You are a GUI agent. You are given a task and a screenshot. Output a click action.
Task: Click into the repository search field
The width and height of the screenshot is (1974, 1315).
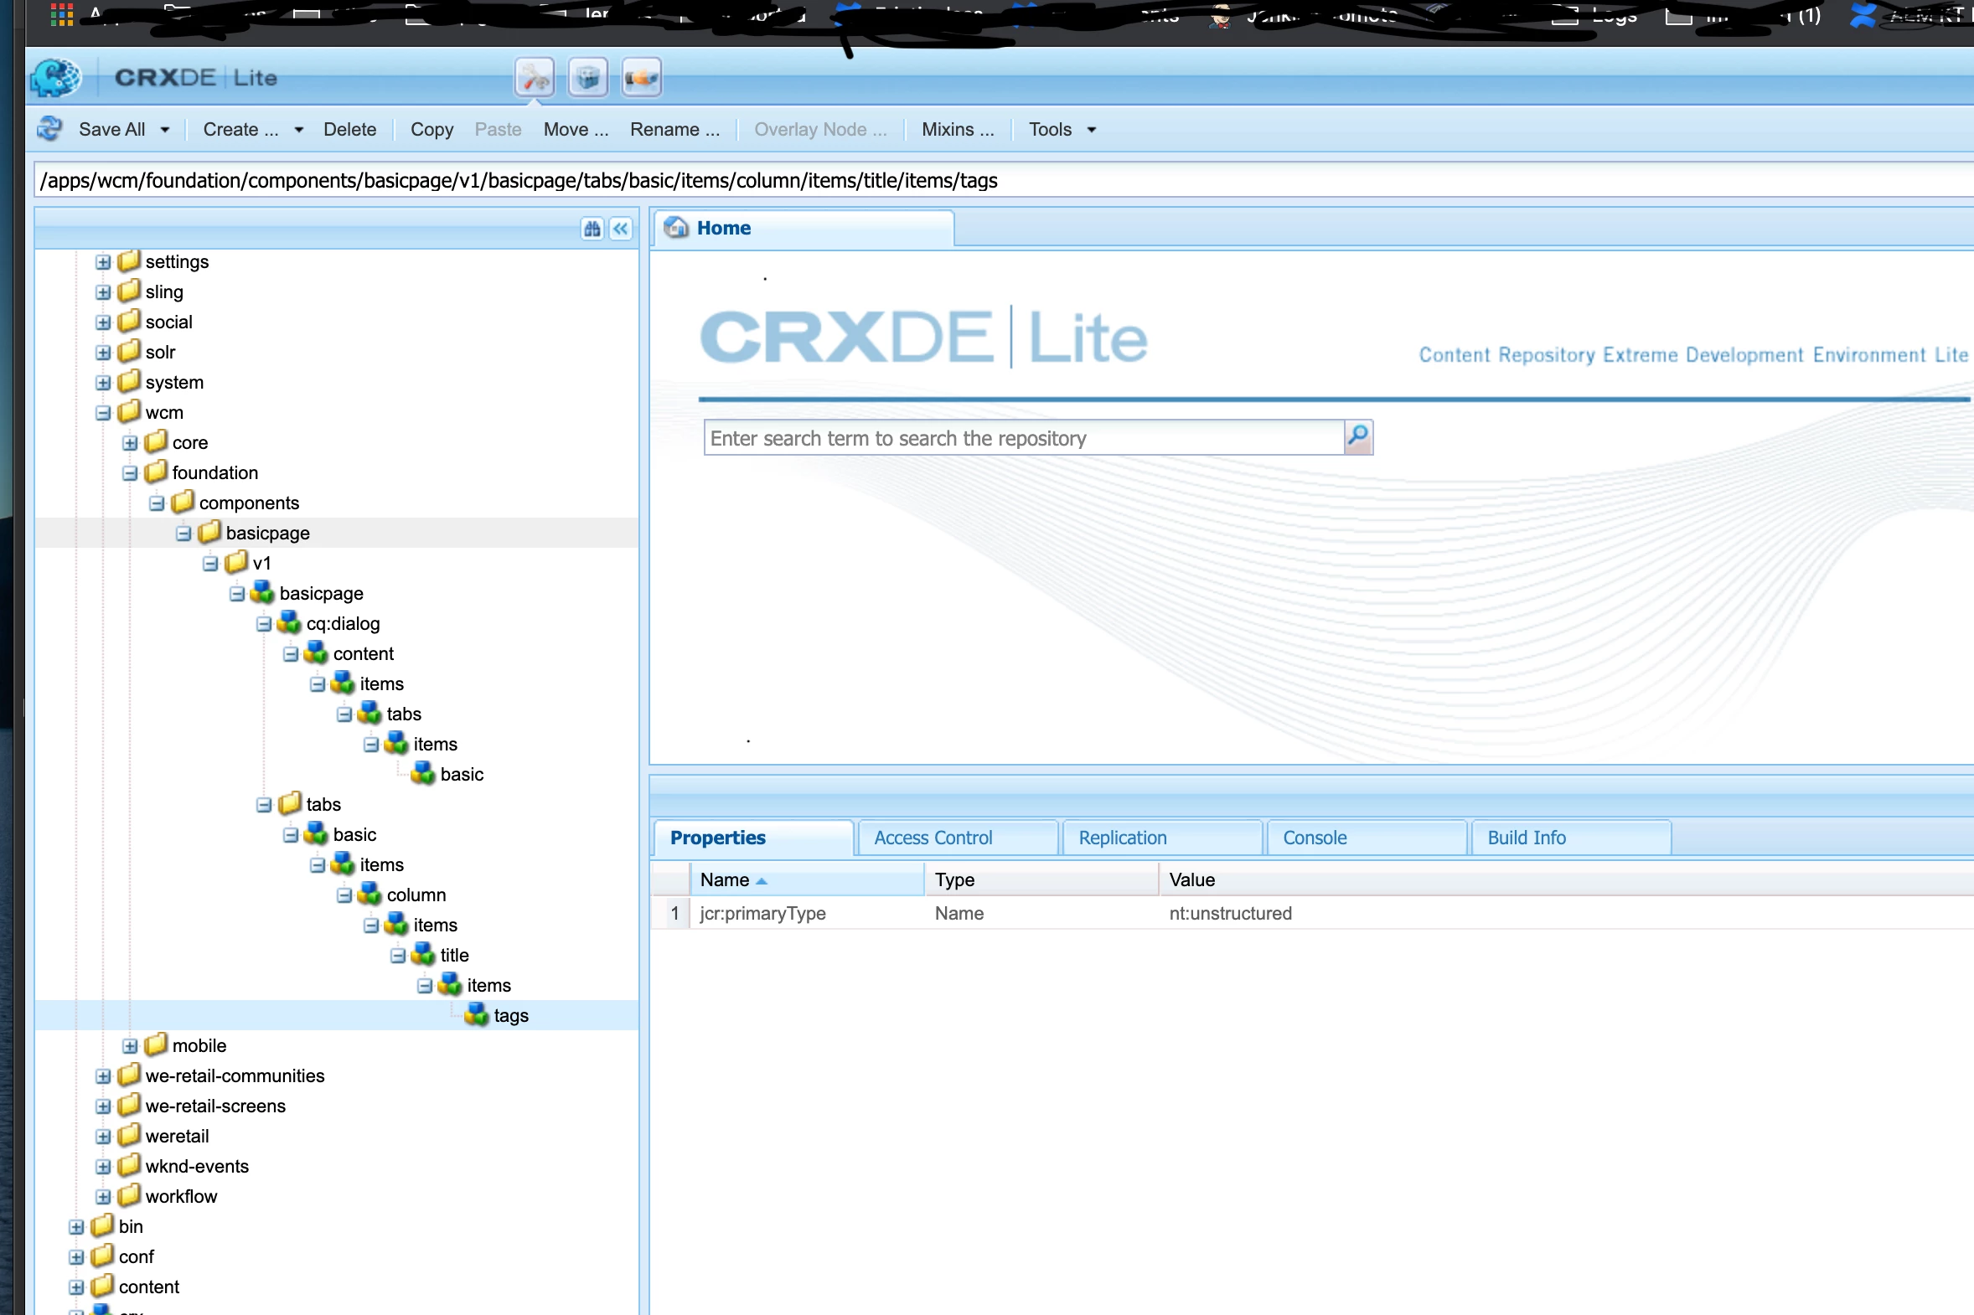click(1022, 438)
